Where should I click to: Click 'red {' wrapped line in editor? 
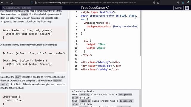click(84, 19)
